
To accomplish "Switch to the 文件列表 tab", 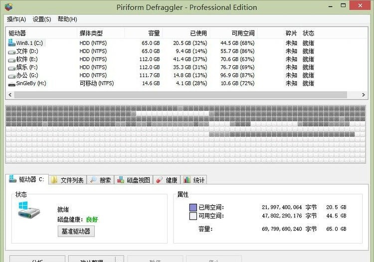I will (x=67, y=180).
